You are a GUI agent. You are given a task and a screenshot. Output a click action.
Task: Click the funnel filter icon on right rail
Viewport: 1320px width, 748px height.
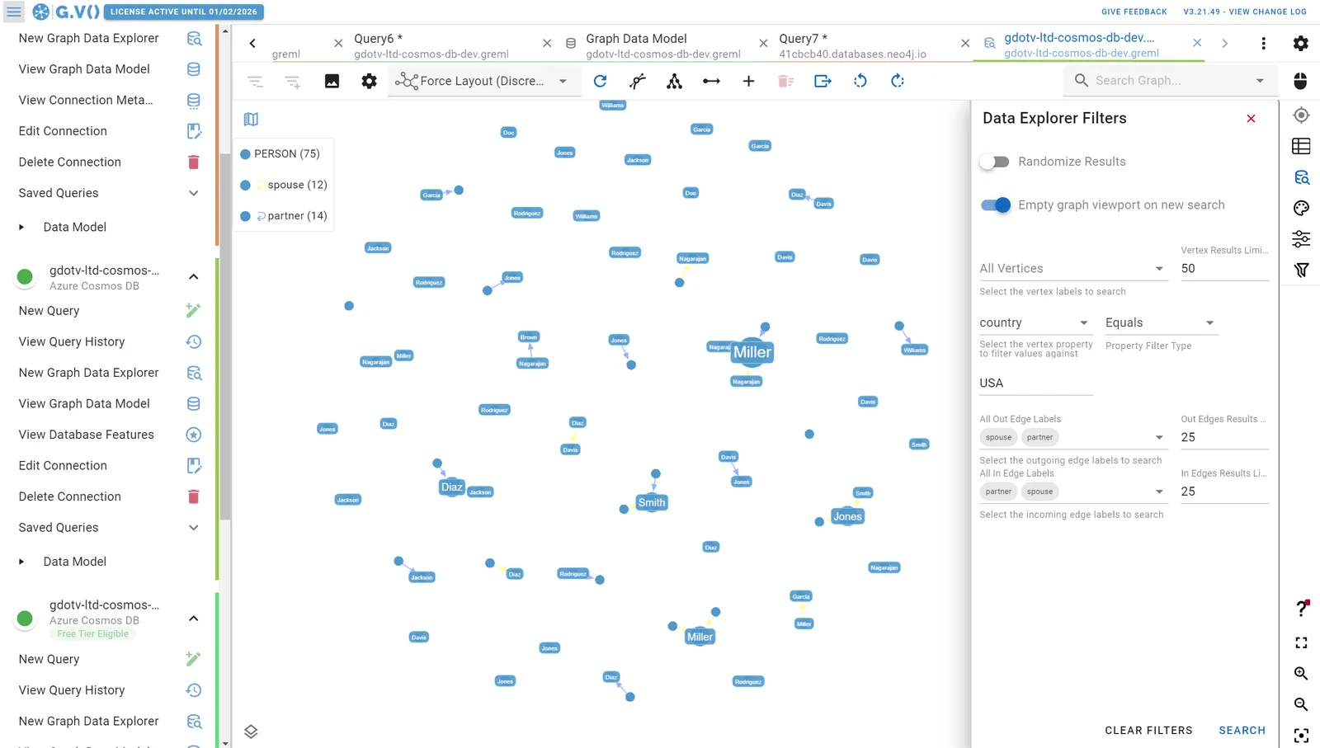(1301, 270)
